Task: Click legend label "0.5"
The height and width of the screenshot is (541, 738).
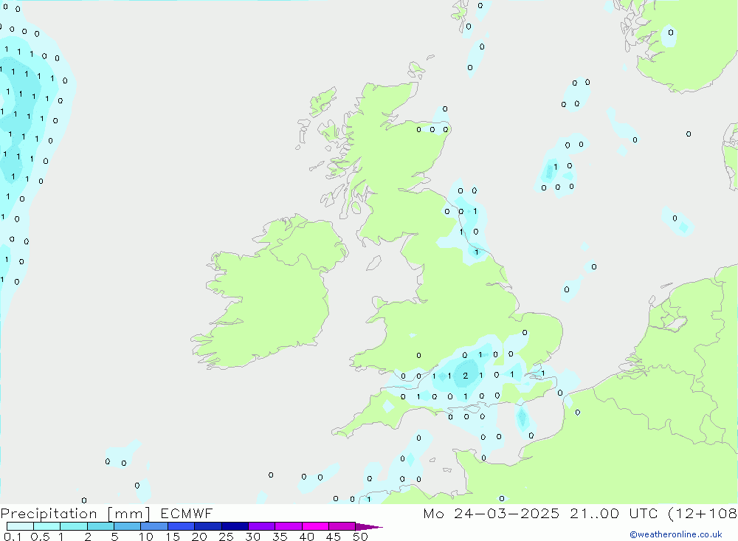Action: pyautogui.click(x=40, y=537)
